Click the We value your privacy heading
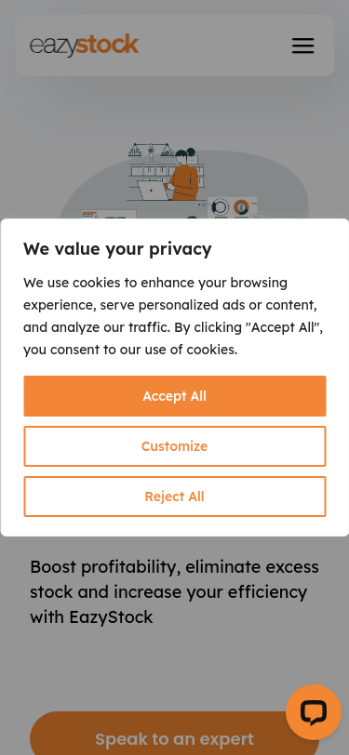The width and height of the screenshot is (349, 755). coord(117,249)
